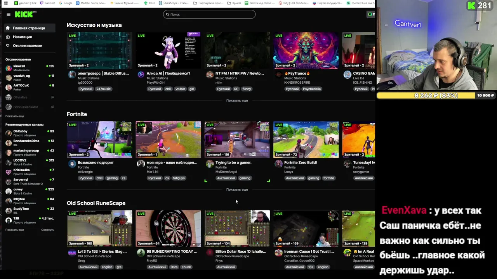Open AHTOCuK channel in followed list

(x=30, y=87)
